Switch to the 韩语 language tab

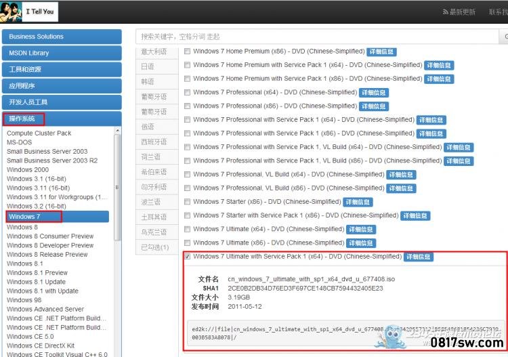[157, 82]
